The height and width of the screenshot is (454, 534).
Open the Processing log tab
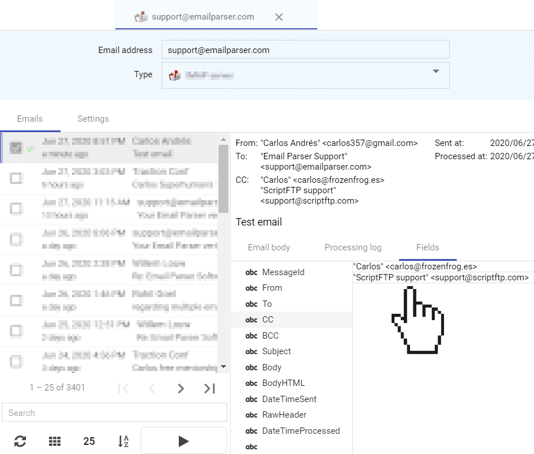tap(353, 247)
